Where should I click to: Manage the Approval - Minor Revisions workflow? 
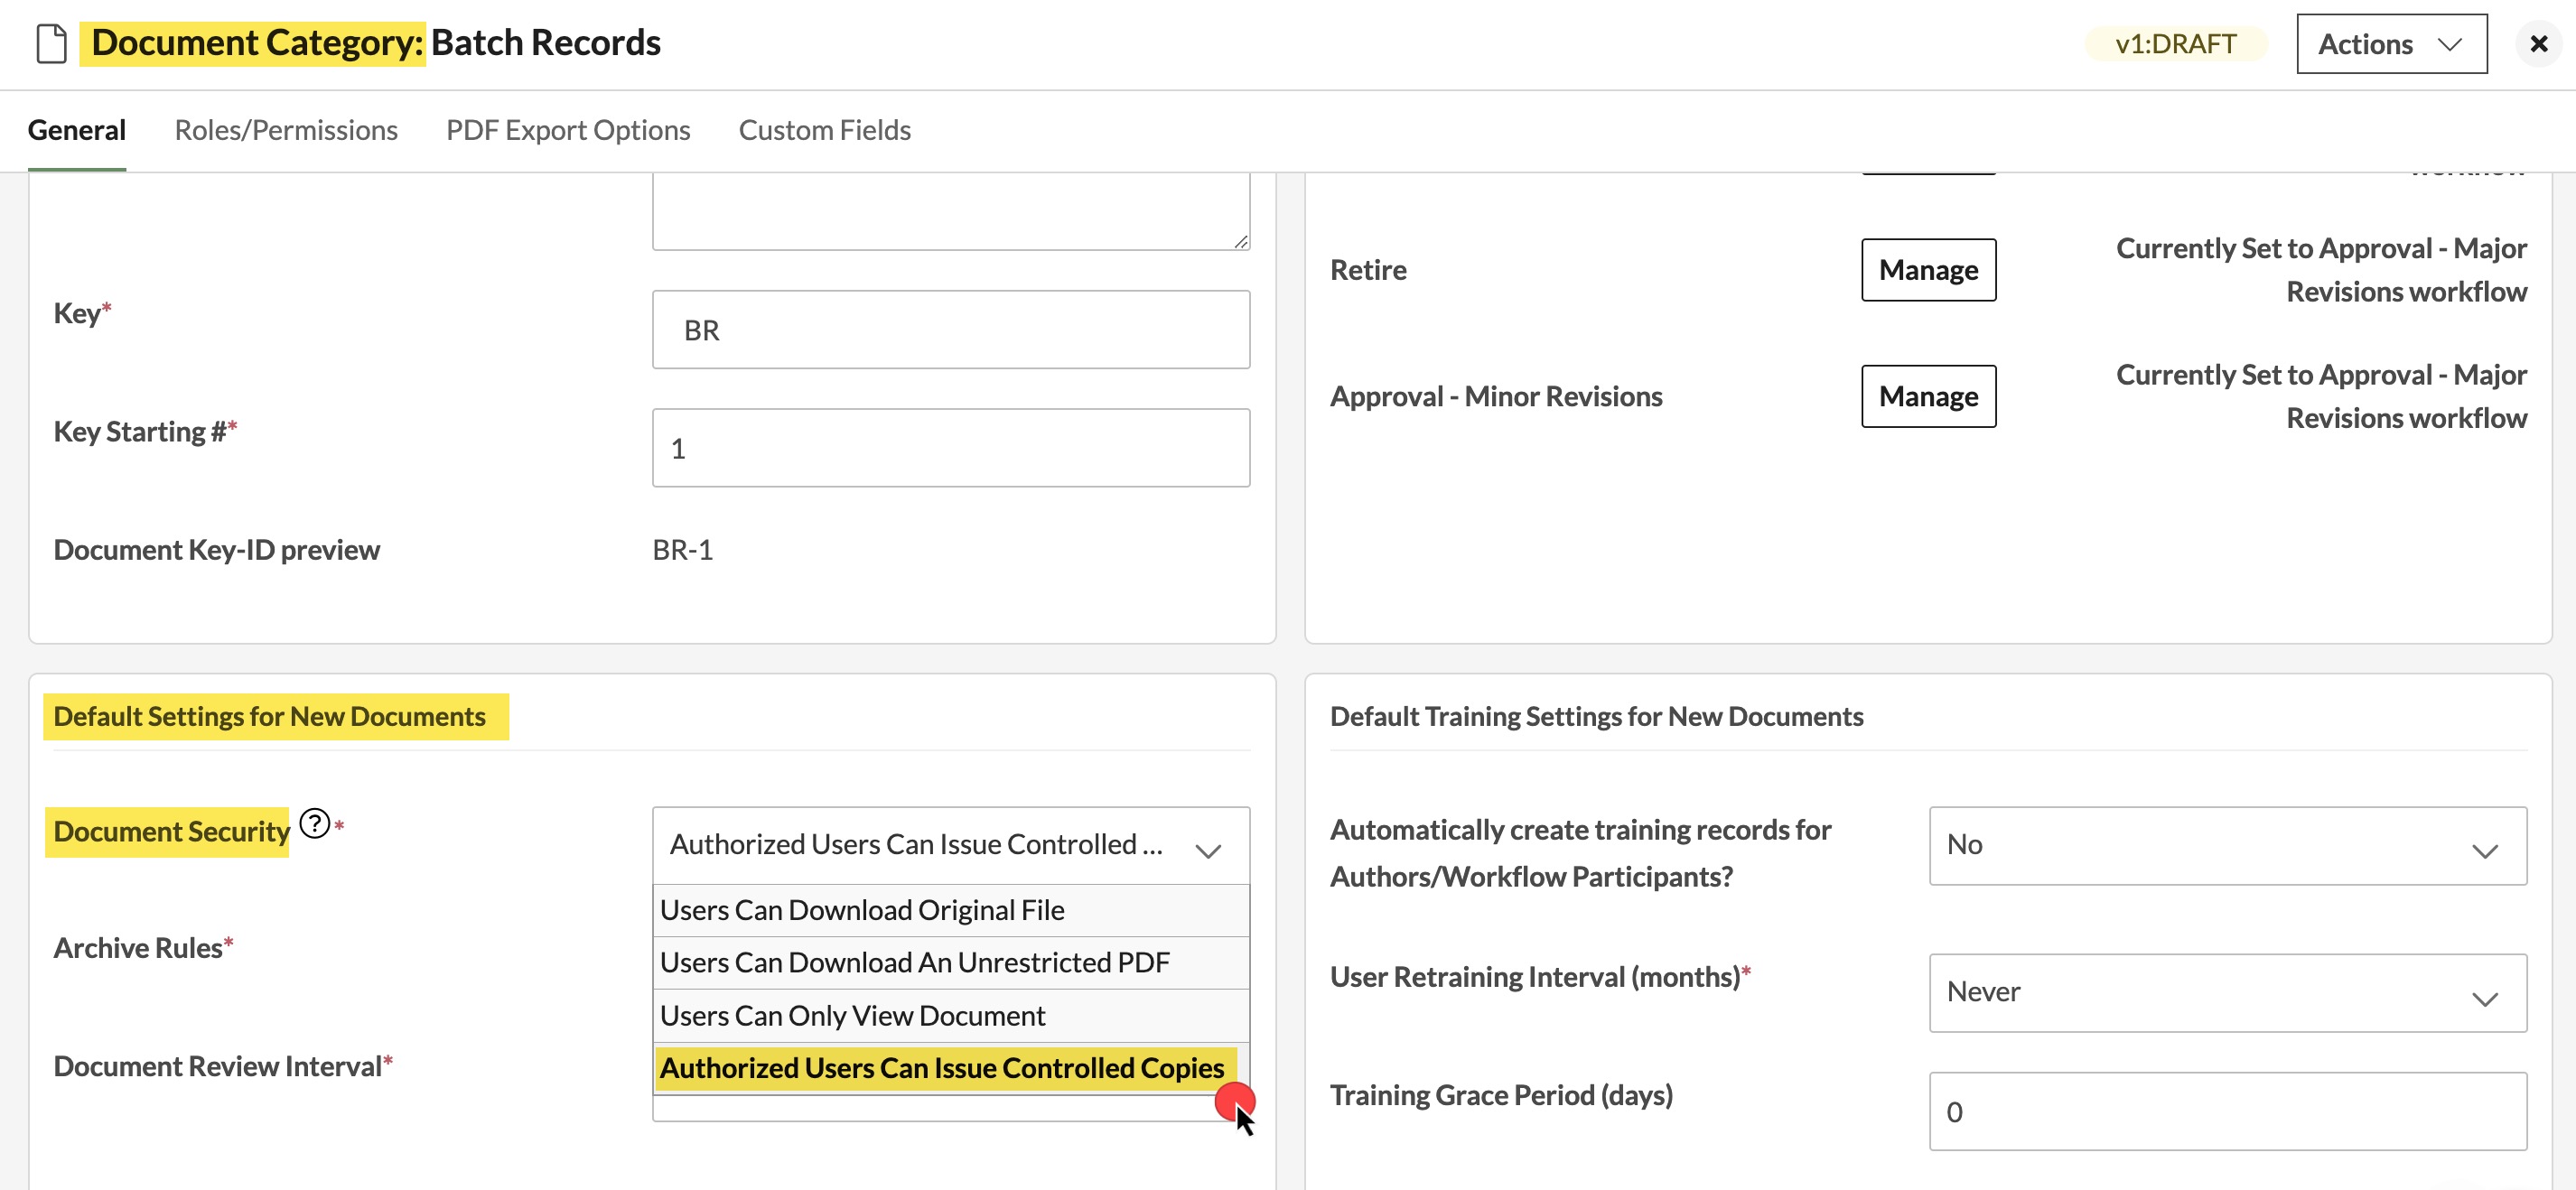1928,396
